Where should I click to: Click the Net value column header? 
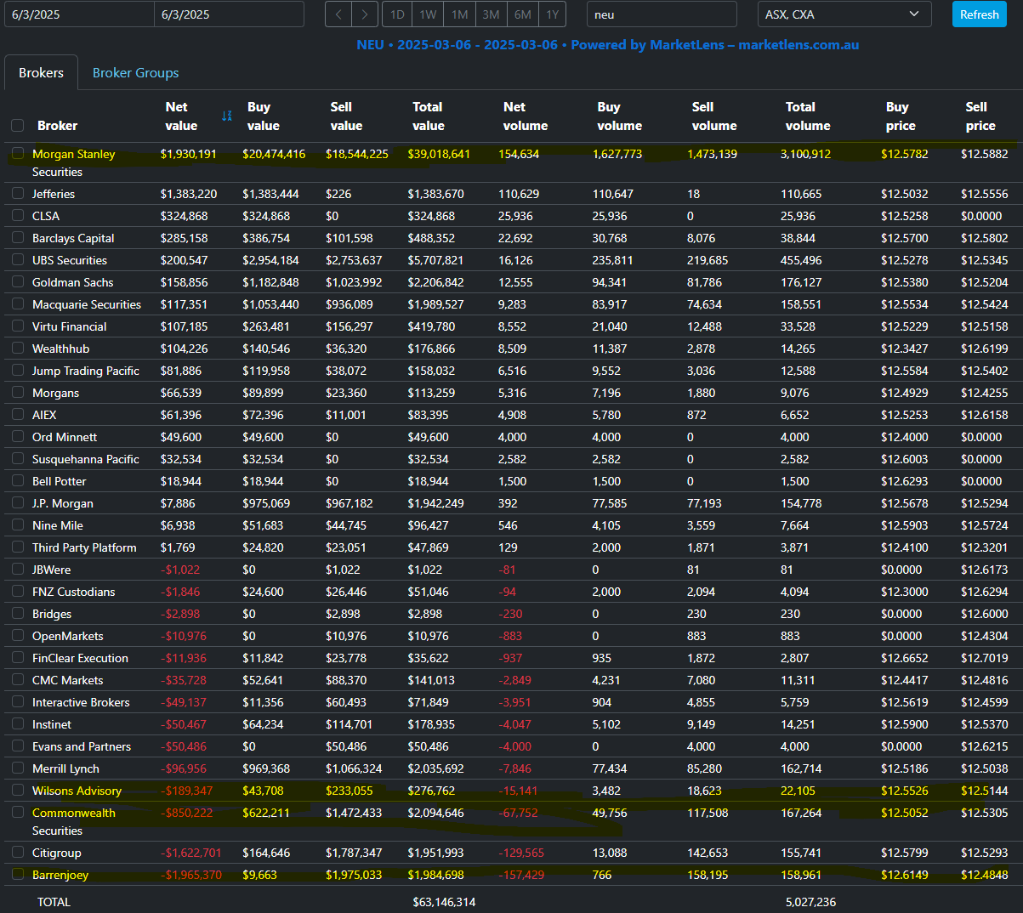pos(181,116)
